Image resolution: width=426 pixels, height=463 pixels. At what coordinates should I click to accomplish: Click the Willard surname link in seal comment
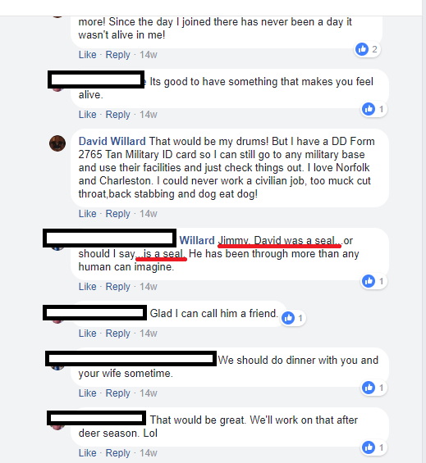pos(197,240)
